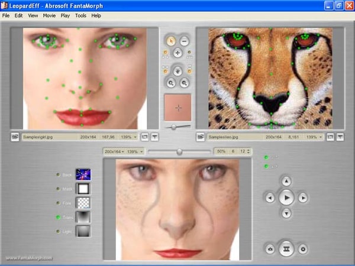Click the camera snapshot button
The image size is (355, 266).
(270, 249)
